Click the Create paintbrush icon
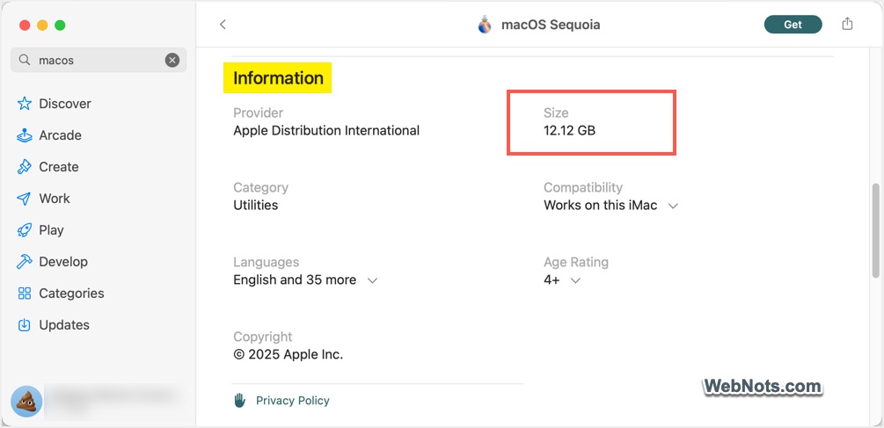Image resolution: width=884 pixels, height=428 pixels. pos(25,167)
